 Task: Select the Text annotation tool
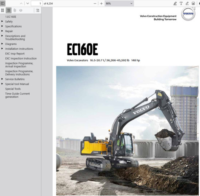[181, 4]
